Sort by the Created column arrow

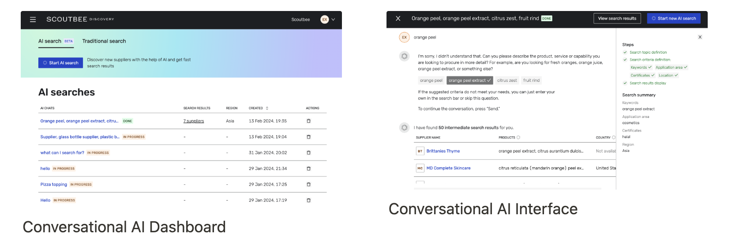267,108
